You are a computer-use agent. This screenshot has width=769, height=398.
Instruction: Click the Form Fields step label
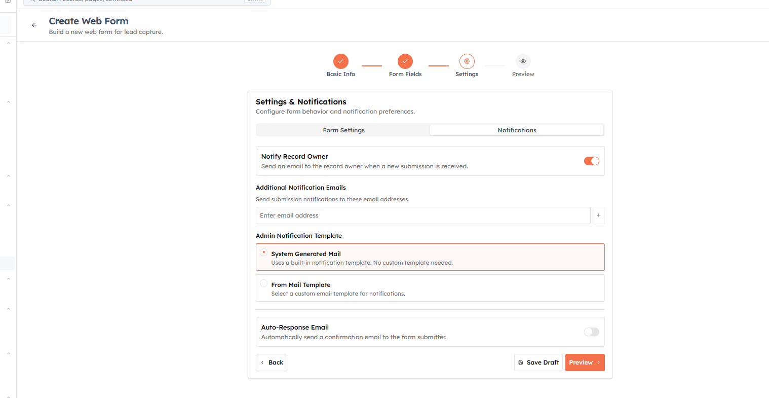coord(405,74)
